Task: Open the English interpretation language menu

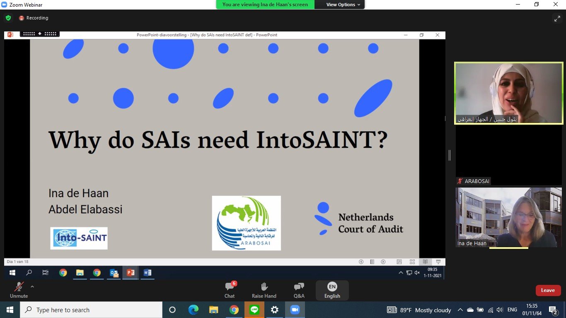Action: [x=332, y=290]
